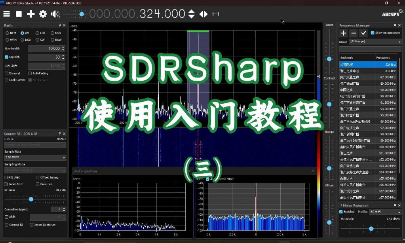Select AM demodulation mode

[x=23, y=33]
